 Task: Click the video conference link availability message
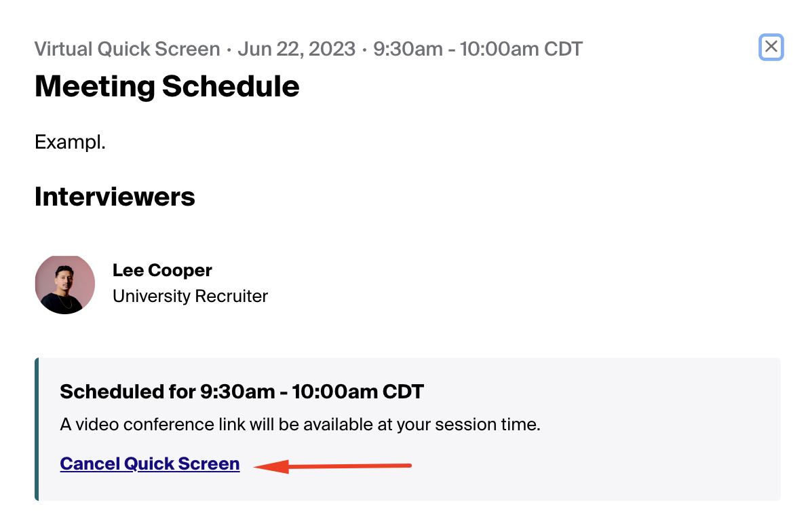click(300, 426)
